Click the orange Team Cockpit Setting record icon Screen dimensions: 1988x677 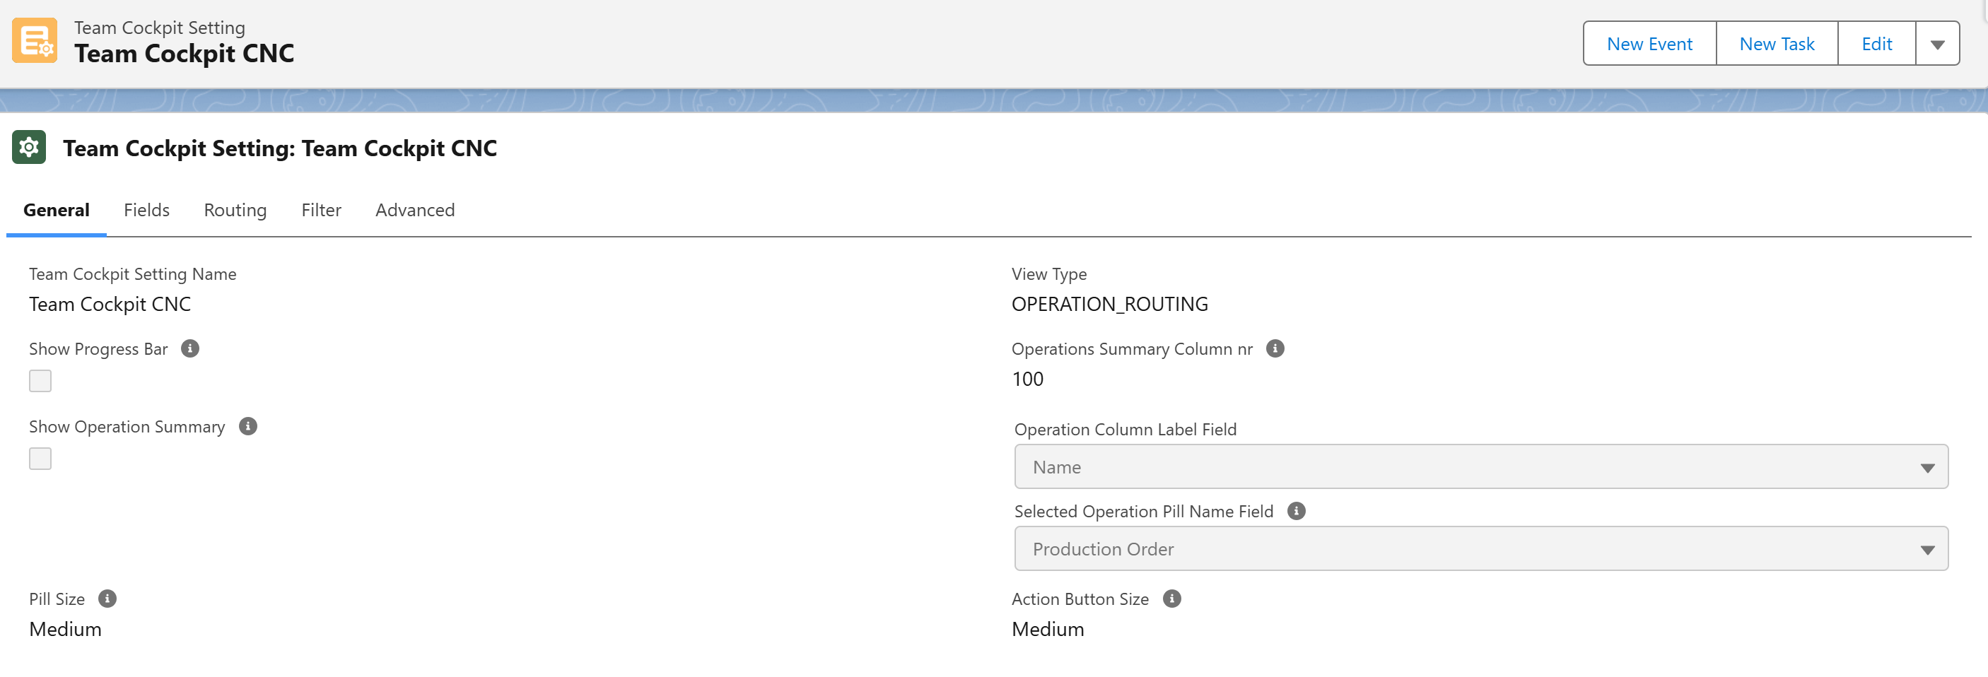(x=35, y=41)
